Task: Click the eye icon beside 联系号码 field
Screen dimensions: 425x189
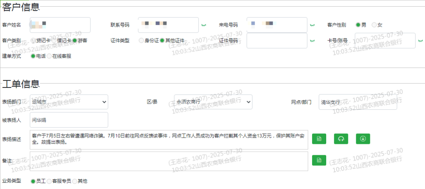Action: (203, 25)
